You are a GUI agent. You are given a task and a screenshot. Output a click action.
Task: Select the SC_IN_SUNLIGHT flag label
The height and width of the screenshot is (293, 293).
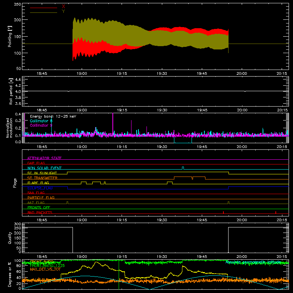(42, 173)
